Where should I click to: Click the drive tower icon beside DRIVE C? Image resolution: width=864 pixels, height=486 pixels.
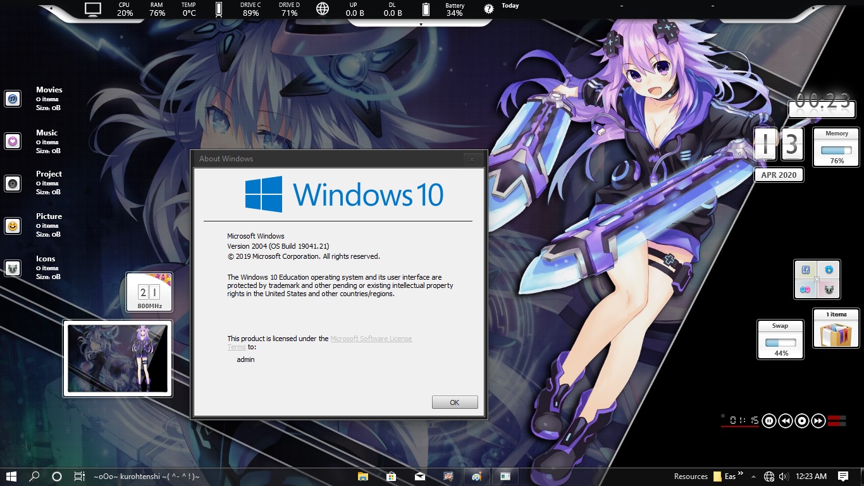(219, 9)
